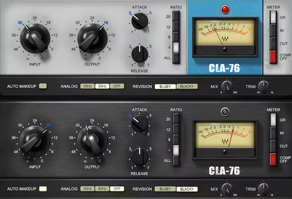The height and width of the screenshot is (199, 292).
Task: Click the CLA-76 logo on the blue panel
Action: (224, 68)
